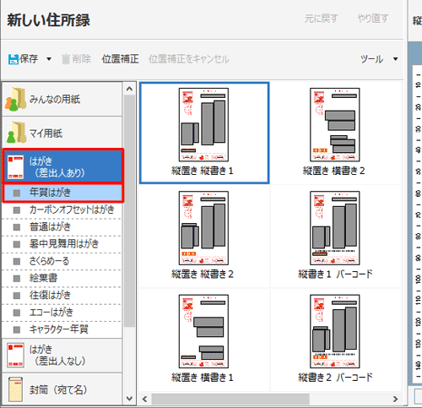The width and height of the screenshot is (422, 408).
Task: Choose 縦置き 横書き1 layout thumbnail
Action: click(x=203, y=331)
